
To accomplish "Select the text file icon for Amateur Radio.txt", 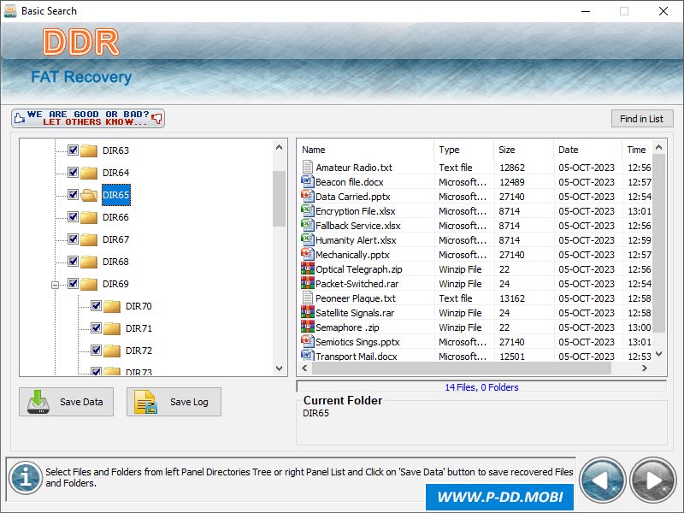I will click(x=306, y=167).
